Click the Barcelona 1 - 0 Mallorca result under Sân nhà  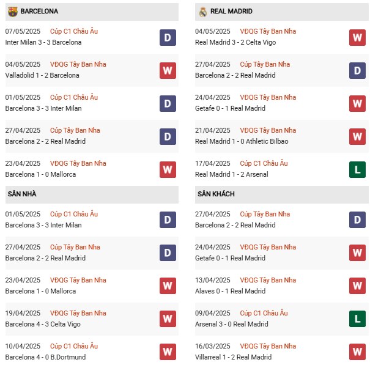[40, 291]
